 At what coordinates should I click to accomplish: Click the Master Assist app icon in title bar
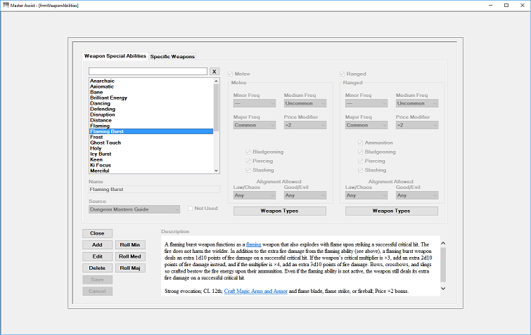point(5,5)
